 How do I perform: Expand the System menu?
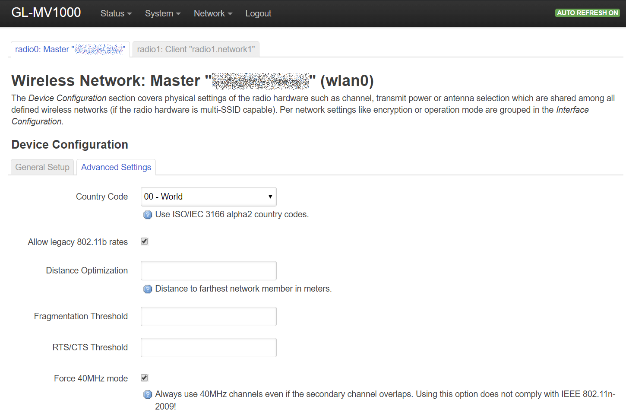[162, 13]
